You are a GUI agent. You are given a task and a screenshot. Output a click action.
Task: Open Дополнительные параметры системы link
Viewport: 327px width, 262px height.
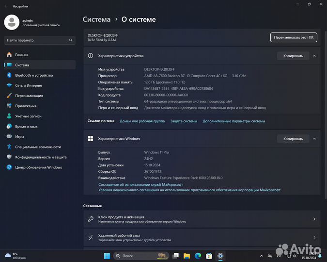point(234,121)
